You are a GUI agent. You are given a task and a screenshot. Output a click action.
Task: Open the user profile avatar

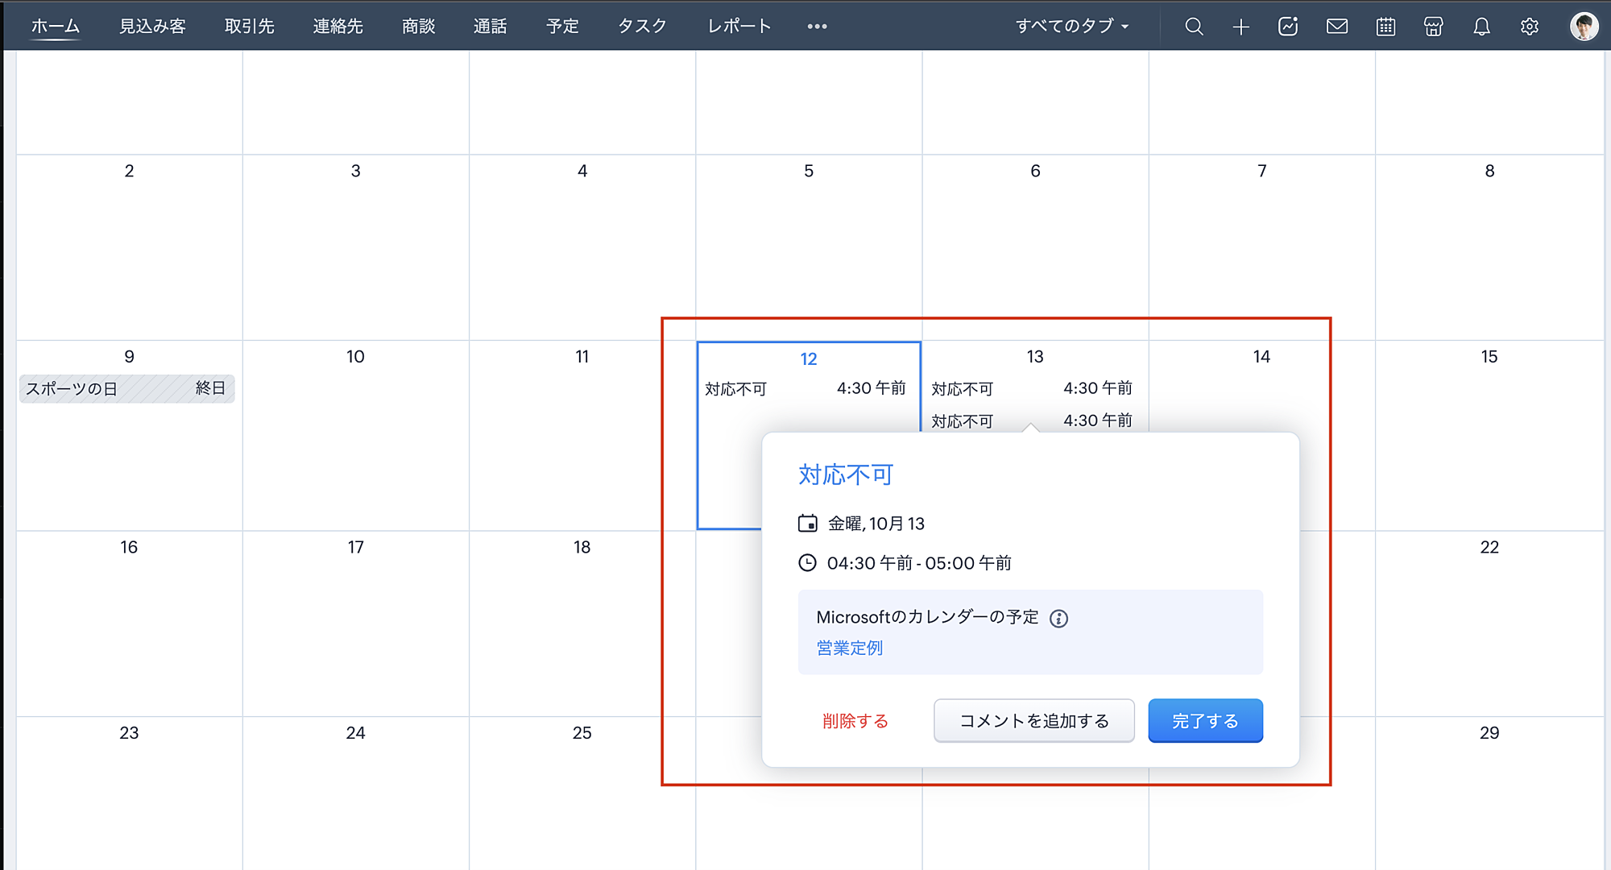[x=1584, y=27]
